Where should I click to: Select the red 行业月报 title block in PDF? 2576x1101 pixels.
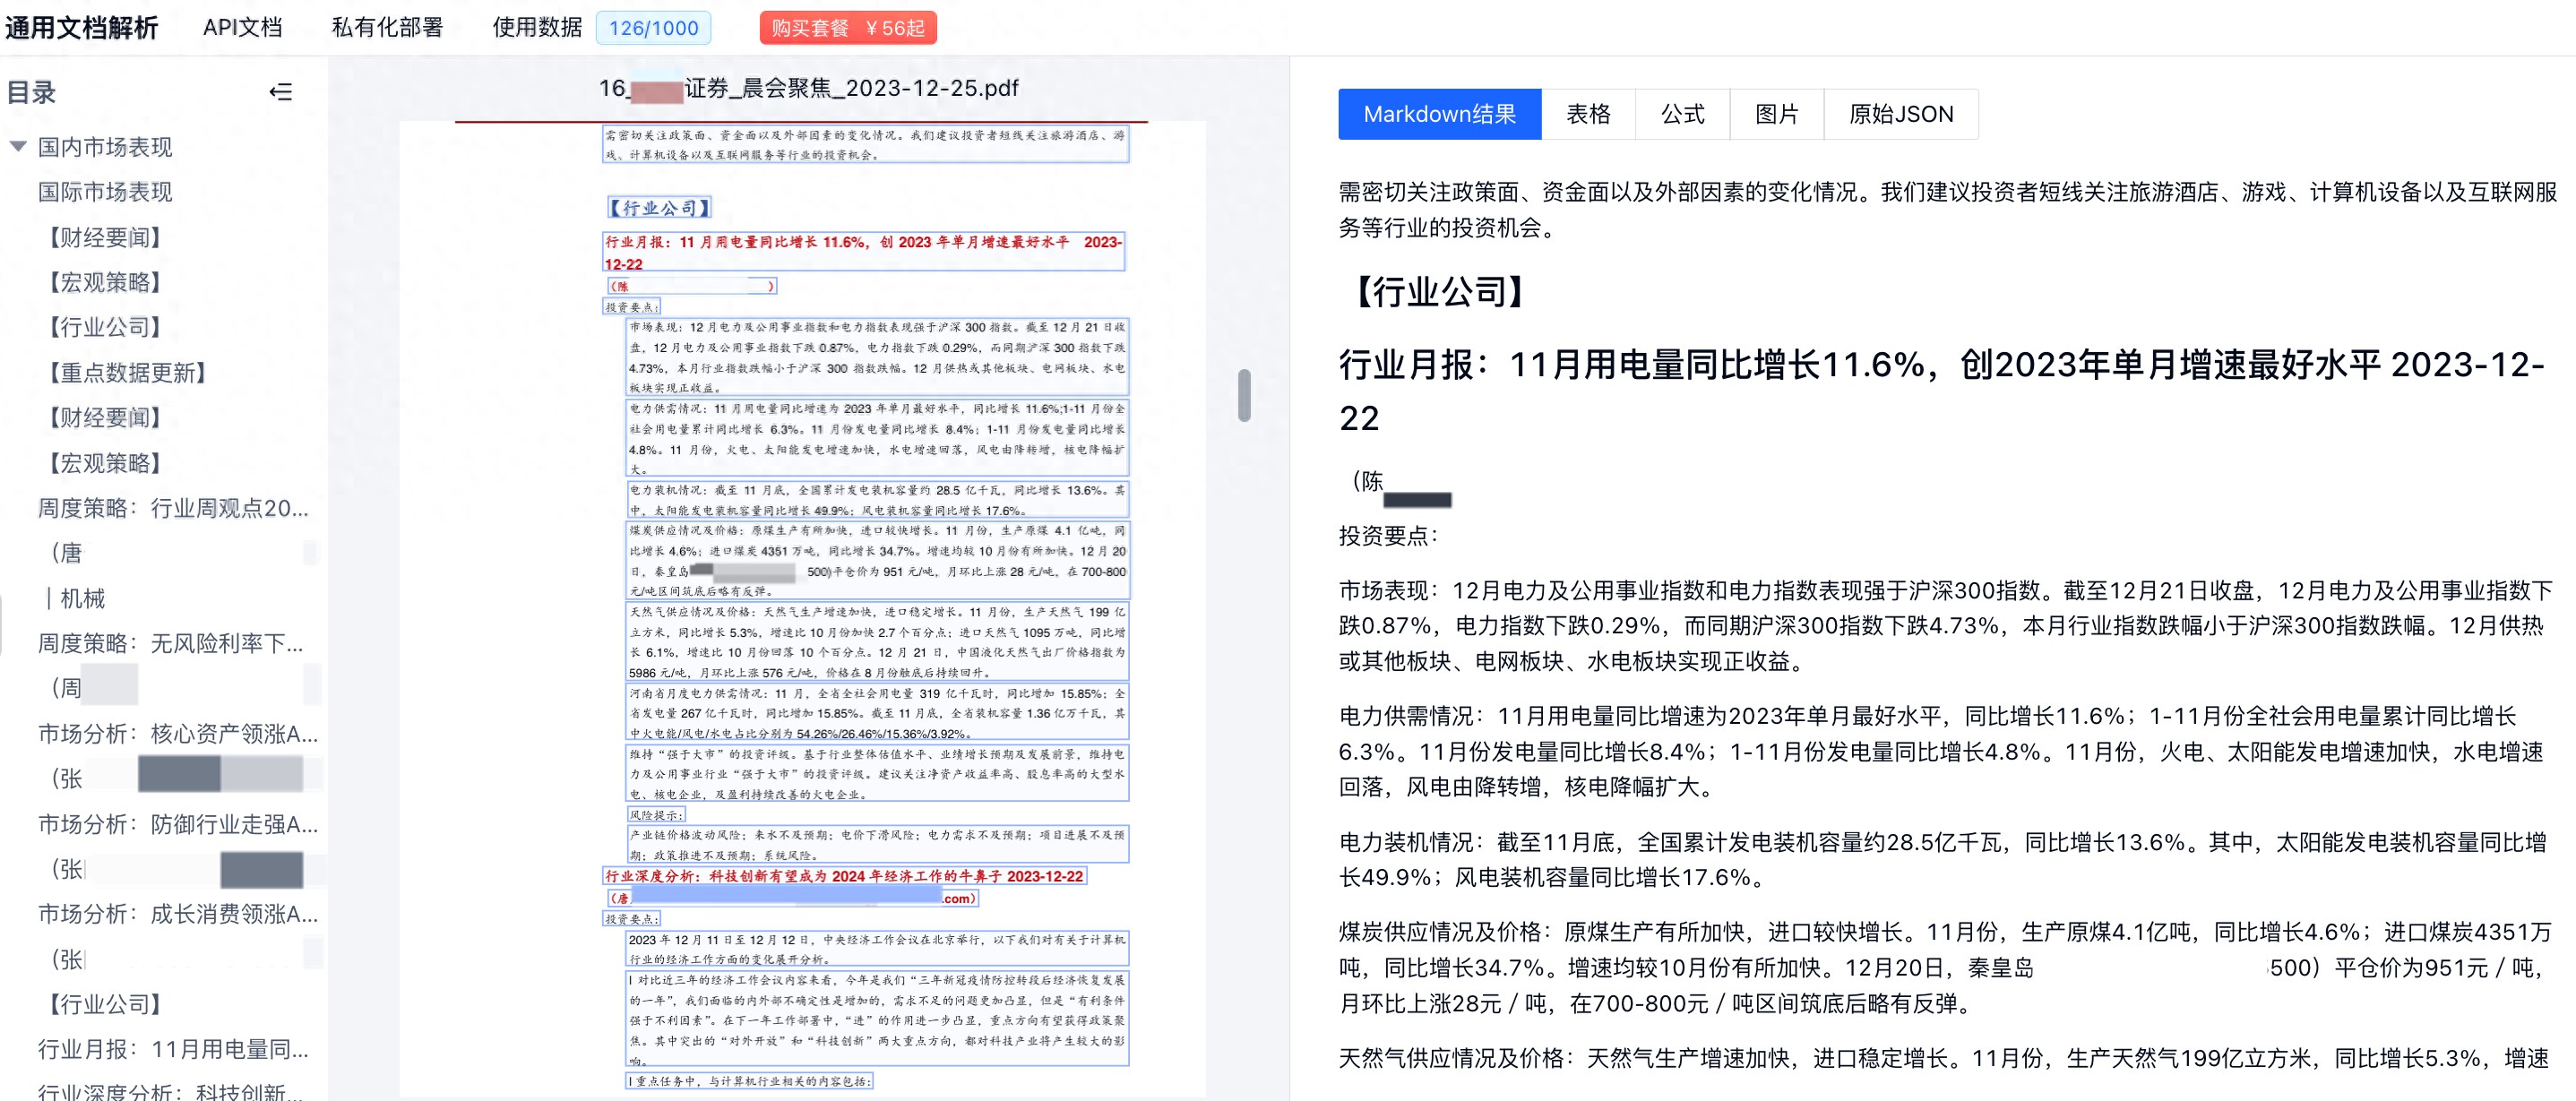point(863,252)
